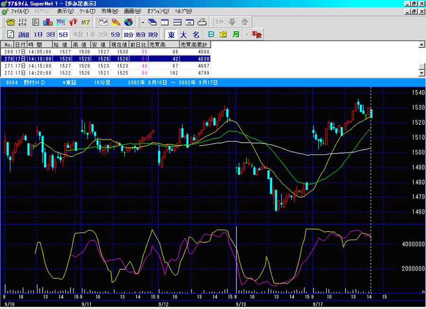Open the ファイル(F) menu
The image size is (426, 309).
pos(19,11)
